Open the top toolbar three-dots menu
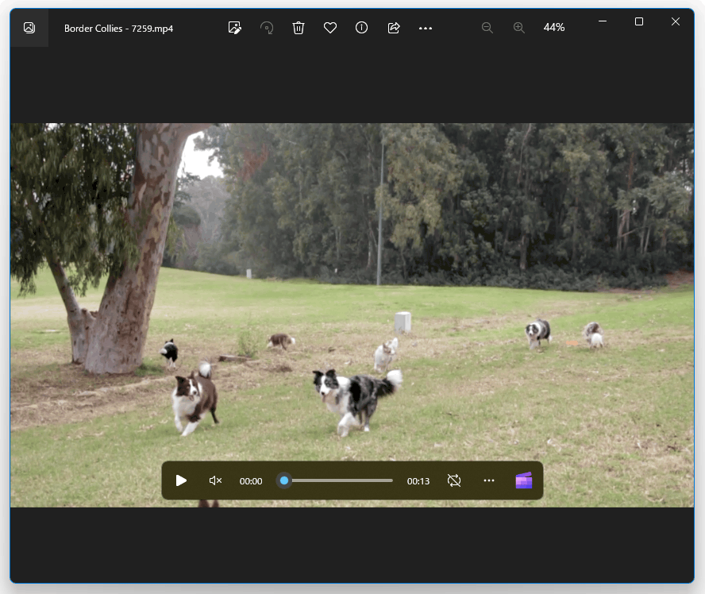705x594 pixels. (426, 29)
